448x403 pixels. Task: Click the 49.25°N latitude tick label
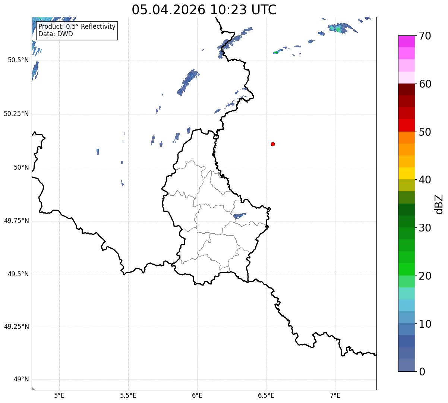pos(16,327)
